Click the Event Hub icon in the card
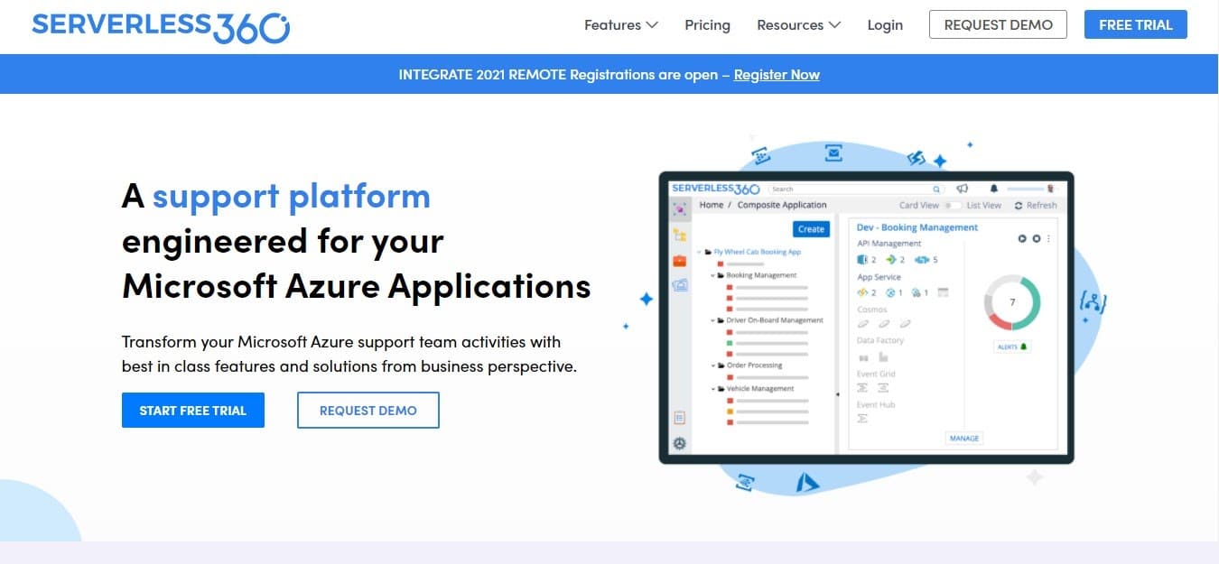1219x564 pixels. [862, 418]
